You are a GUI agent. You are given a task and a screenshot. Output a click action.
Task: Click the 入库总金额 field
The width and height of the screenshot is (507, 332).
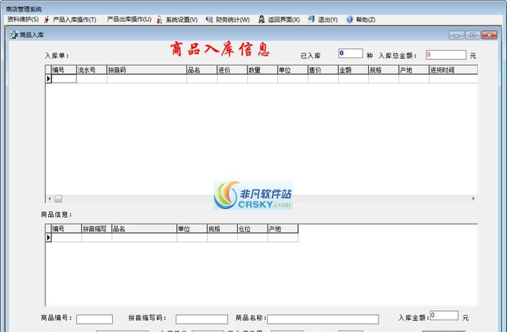(446, 55)
